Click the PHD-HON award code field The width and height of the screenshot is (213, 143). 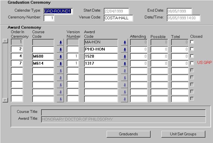tap(101, 49)
